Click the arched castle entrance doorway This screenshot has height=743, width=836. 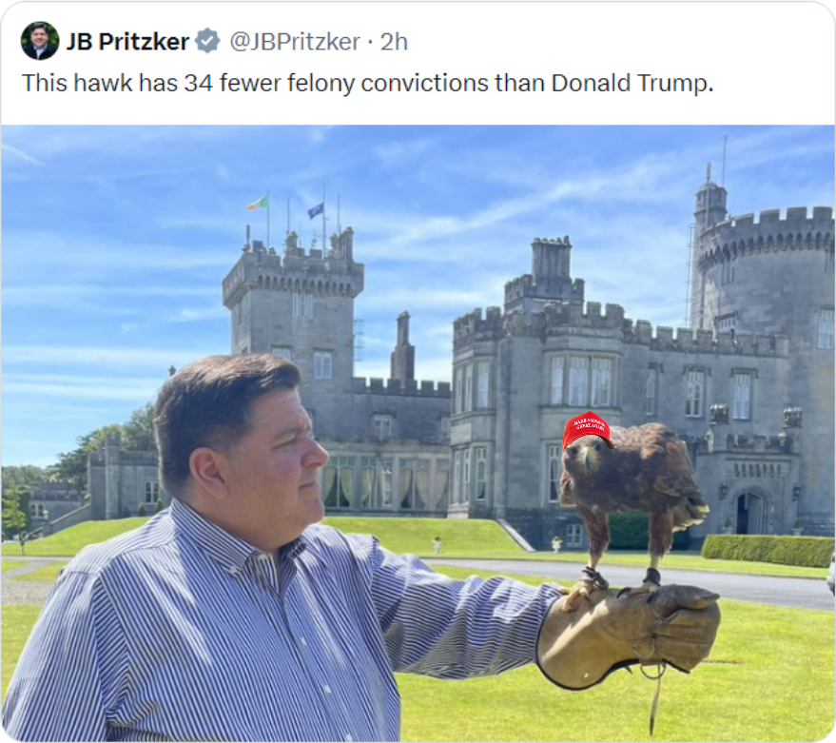750,513
